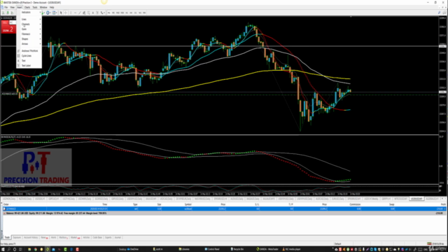Open OneDrive from the taskbar
Image resolution: width=448 pixels, height=252 pixels.
[x=133, y=249]
